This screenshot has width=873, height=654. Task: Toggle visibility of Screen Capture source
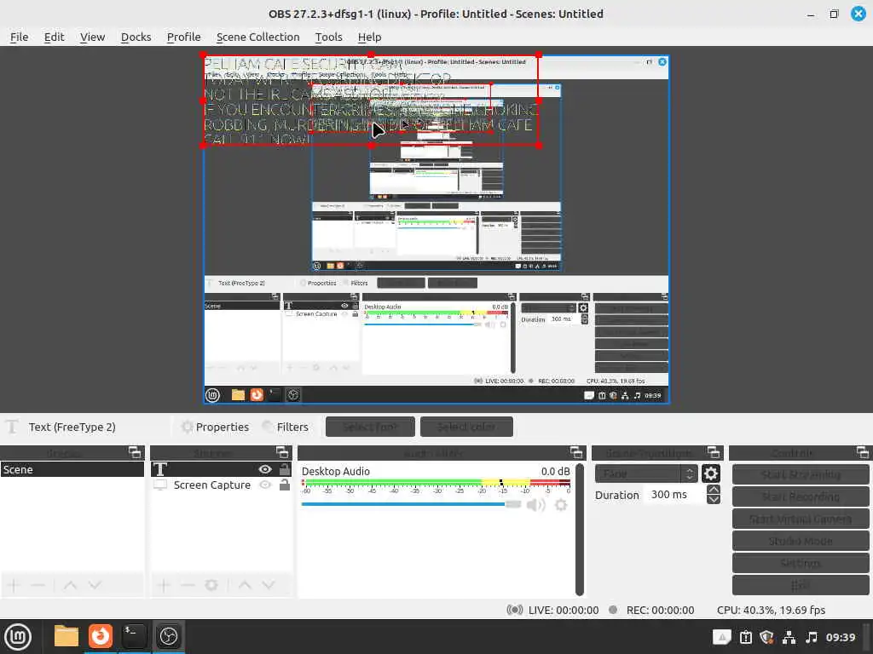265,485
